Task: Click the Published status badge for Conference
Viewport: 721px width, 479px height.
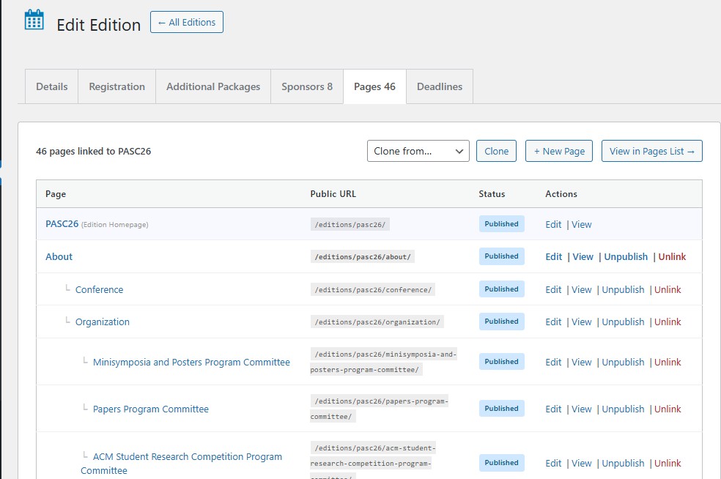Action: [x=501, y=289]
